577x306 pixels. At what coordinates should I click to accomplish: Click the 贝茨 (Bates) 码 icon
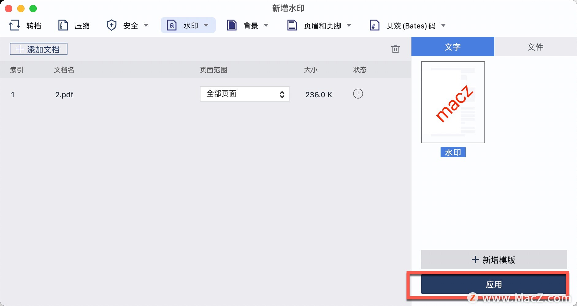coord(374,25)
